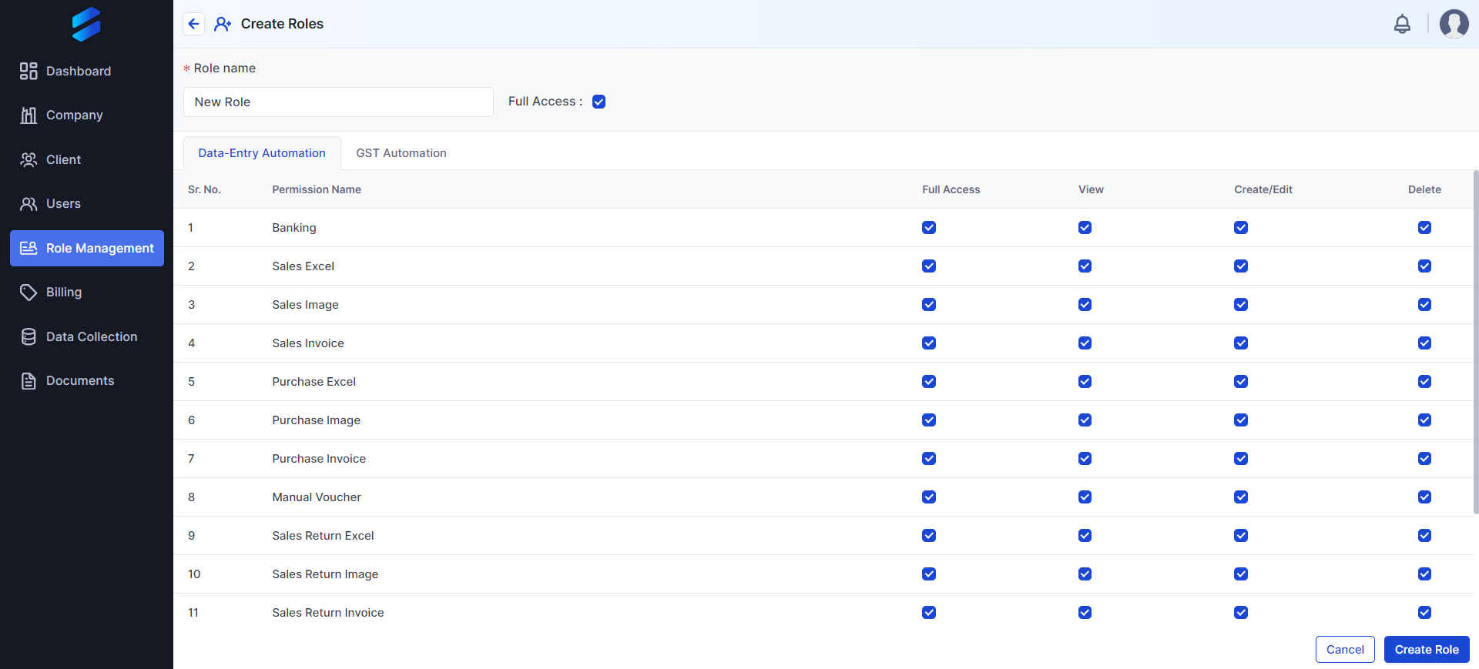Toggle Delete for Purchase Image
Screen dimensions: 1479x669
pyautogui.click(x=1424, y=420)
